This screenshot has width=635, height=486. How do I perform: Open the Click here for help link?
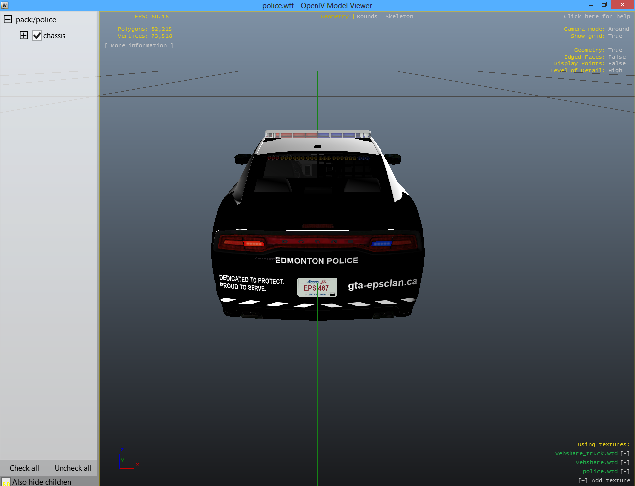[x=596, y=17]
